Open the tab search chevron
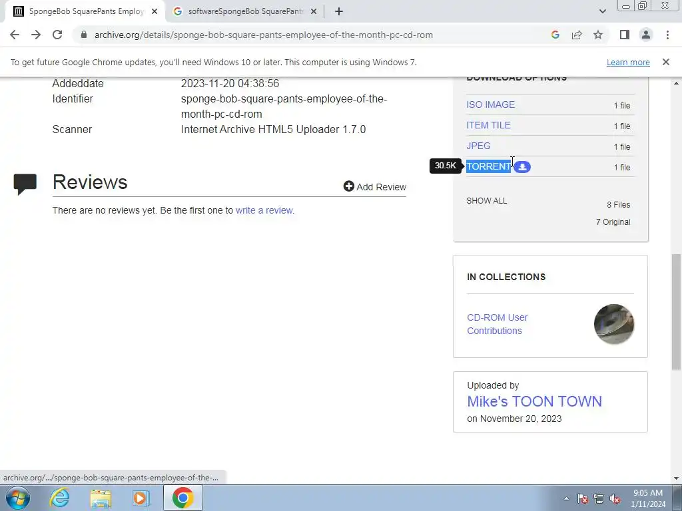Image resolution: width=682 pixels, height=511 pixels. (602, 11)
